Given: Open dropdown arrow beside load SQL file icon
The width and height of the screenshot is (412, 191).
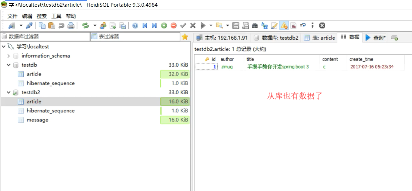Looking at the screenshot, I should click(x=227, y=26).
